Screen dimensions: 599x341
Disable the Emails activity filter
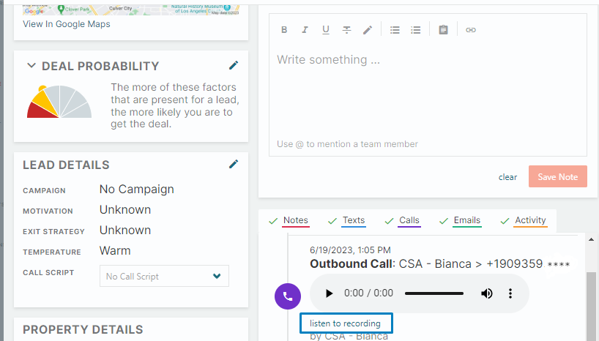point(444,220)
